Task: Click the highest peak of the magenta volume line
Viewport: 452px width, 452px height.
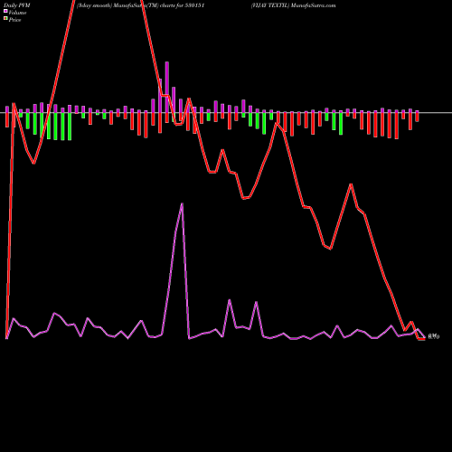Action: click(x=182, y=204)
